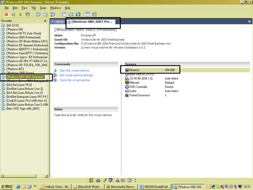
Task: Click the Favorites scrollbar right arrow
Action: [x=46, y=176]
